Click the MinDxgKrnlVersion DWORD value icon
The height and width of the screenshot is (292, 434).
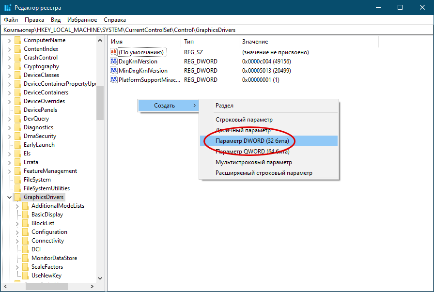coord(114,71)
